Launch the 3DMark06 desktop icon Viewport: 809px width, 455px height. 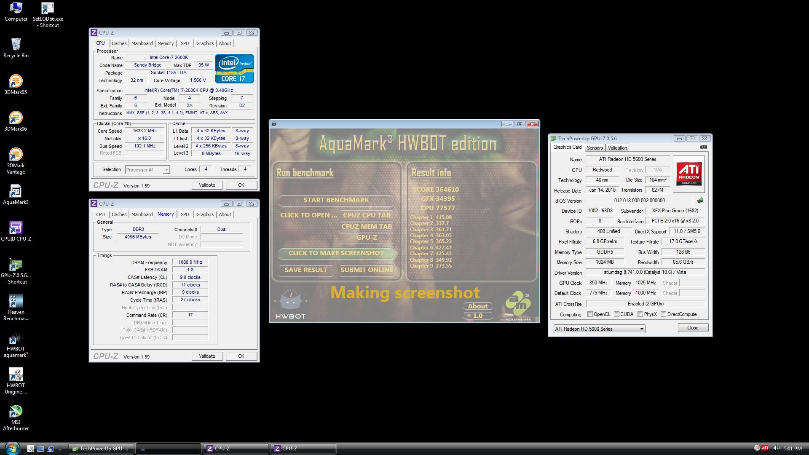click(16, 121)
